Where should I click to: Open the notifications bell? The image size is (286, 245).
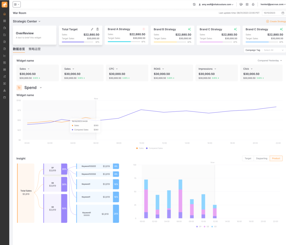(x=253, y=5)
